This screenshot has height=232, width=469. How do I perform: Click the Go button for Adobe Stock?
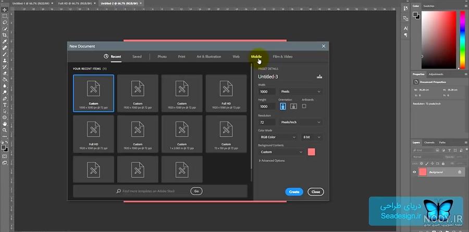pyautogui.click(x=196, y=191)
